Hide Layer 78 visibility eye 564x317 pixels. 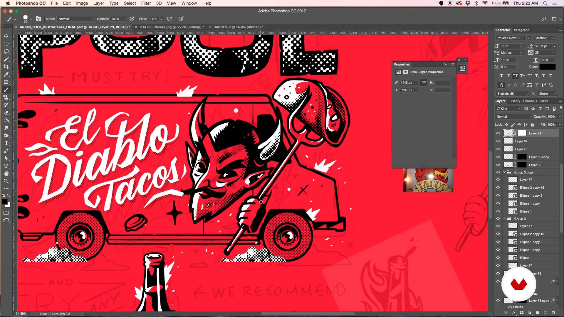[x=498, y=149]
